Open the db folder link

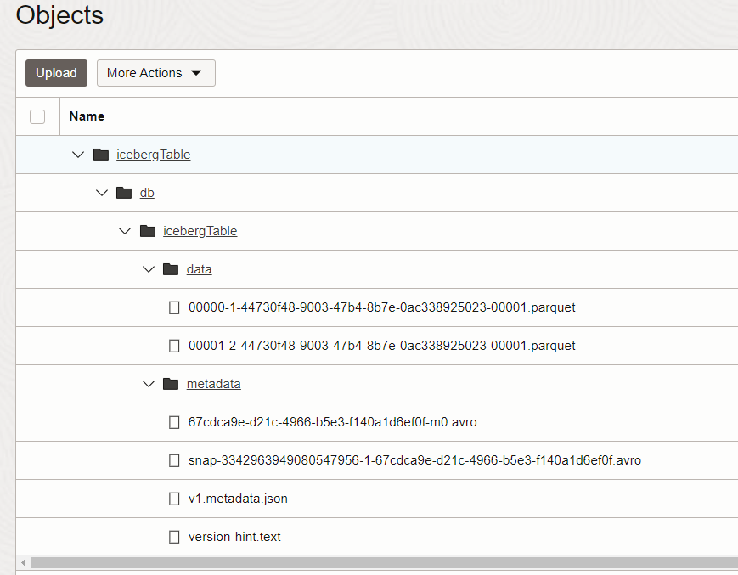[x=147, y=193]
